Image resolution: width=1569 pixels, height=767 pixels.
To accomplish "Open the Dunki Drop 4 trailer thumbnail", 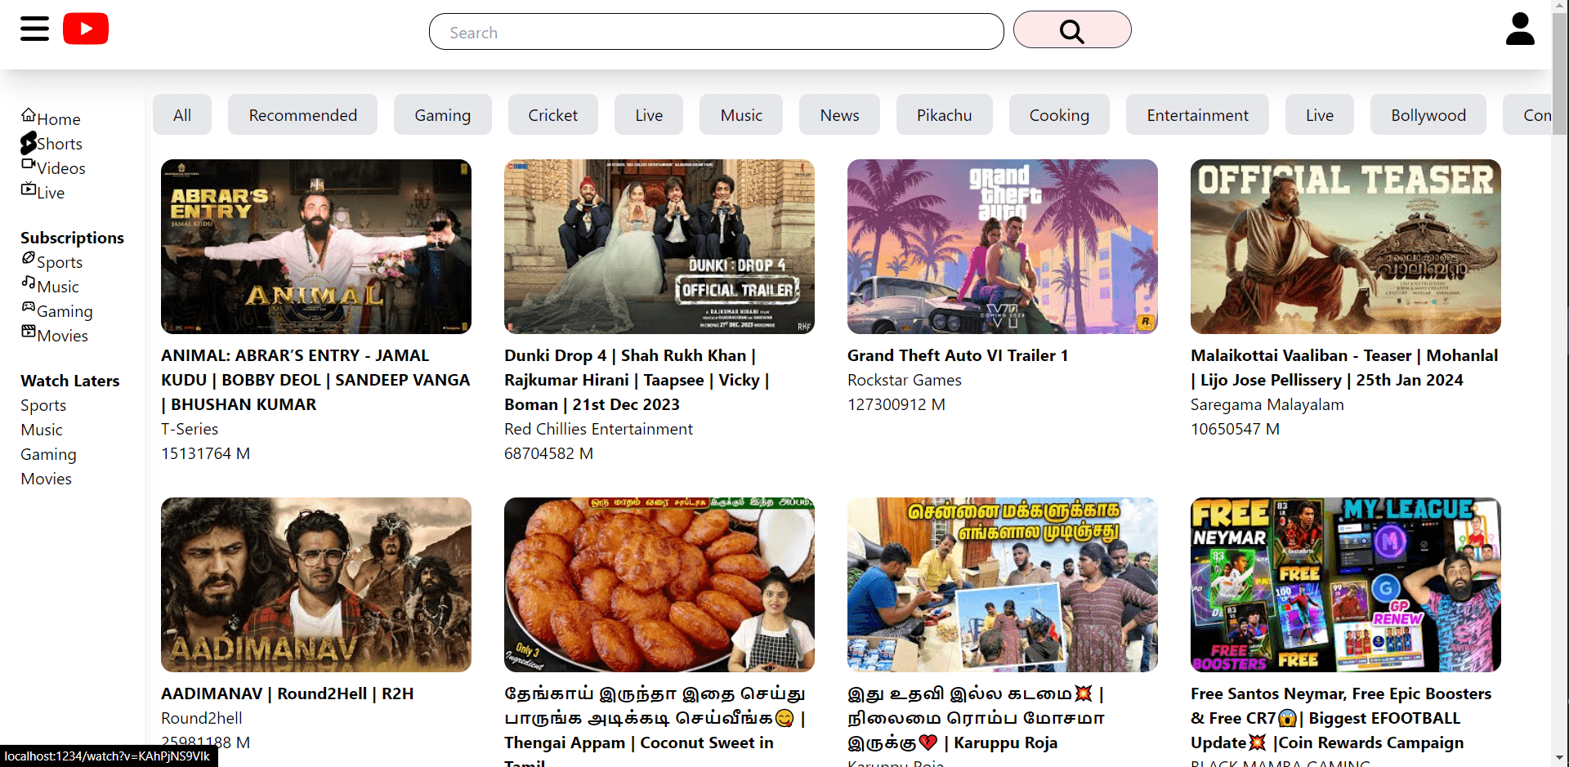I will pos(659,247).
